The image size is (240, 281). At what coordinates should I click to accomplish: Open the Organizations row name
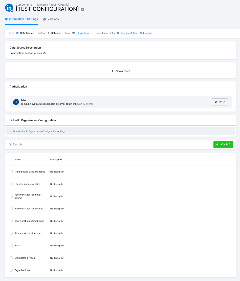pyautogui.click(x=22, y=270)
